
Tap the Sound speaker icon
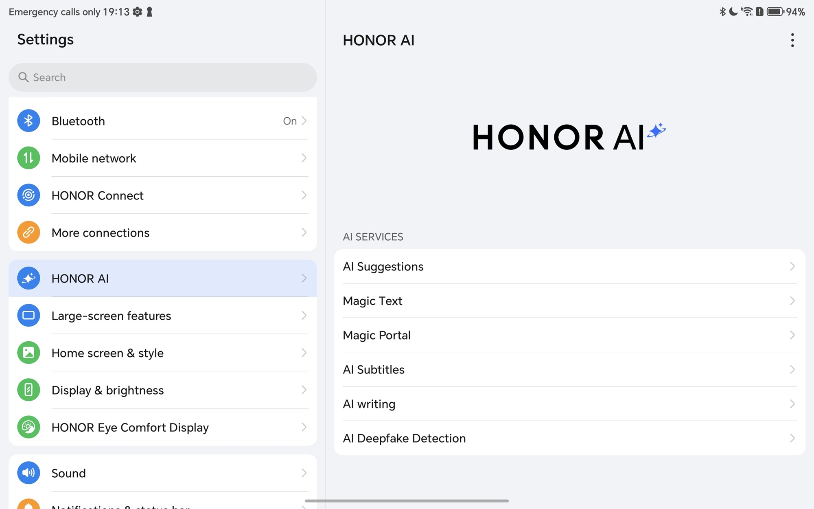pos(28,473)
